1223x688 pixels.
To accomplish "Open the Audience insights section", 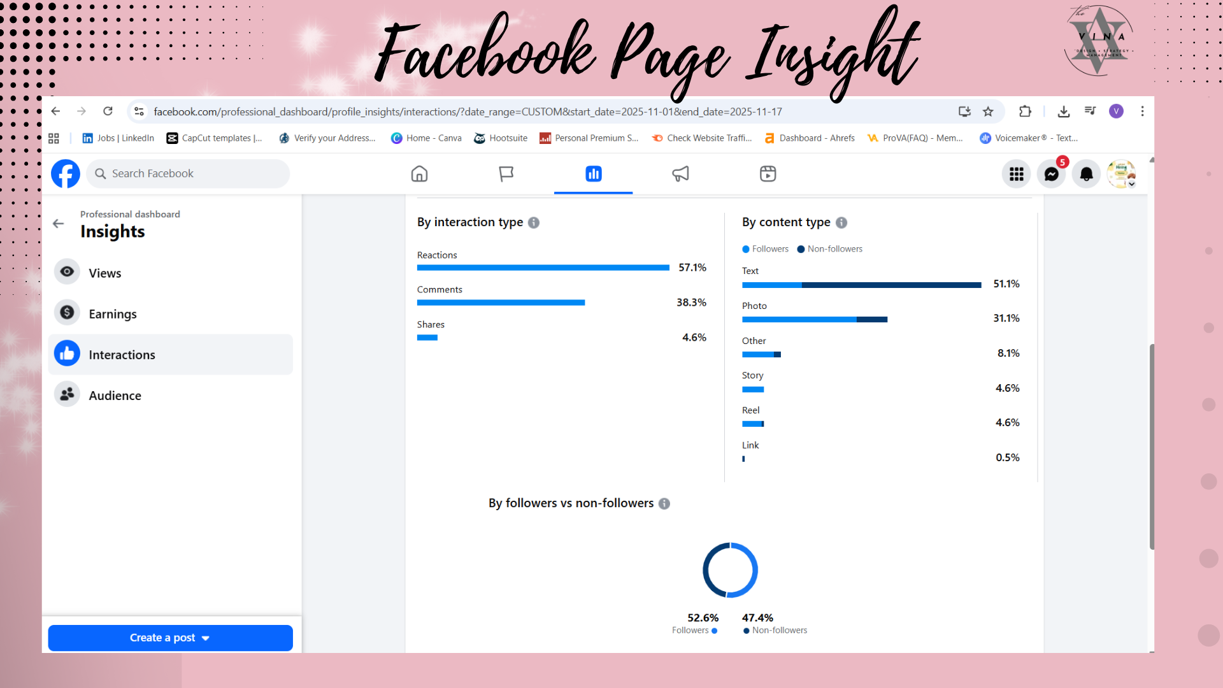I will pyautogui.click(x=115, y=395).
